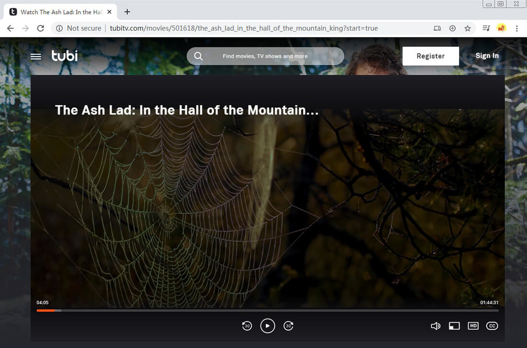
Task: Enable picture-in-picture mini player
Action: tap(454, 326)
